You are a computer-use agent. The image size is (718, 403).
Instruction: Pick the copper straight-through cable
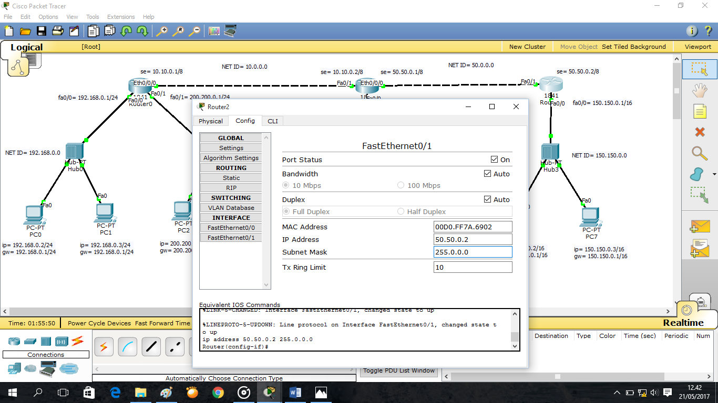[151, 346]
